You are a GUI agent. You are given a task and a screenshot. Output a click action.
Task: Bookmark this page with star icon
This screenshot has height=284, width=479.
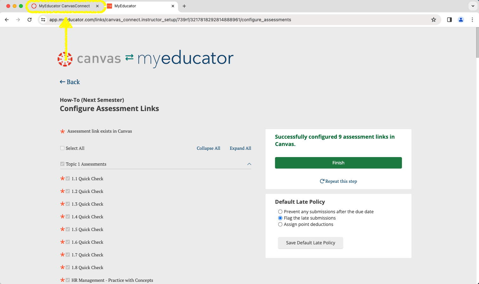[434, 20]
